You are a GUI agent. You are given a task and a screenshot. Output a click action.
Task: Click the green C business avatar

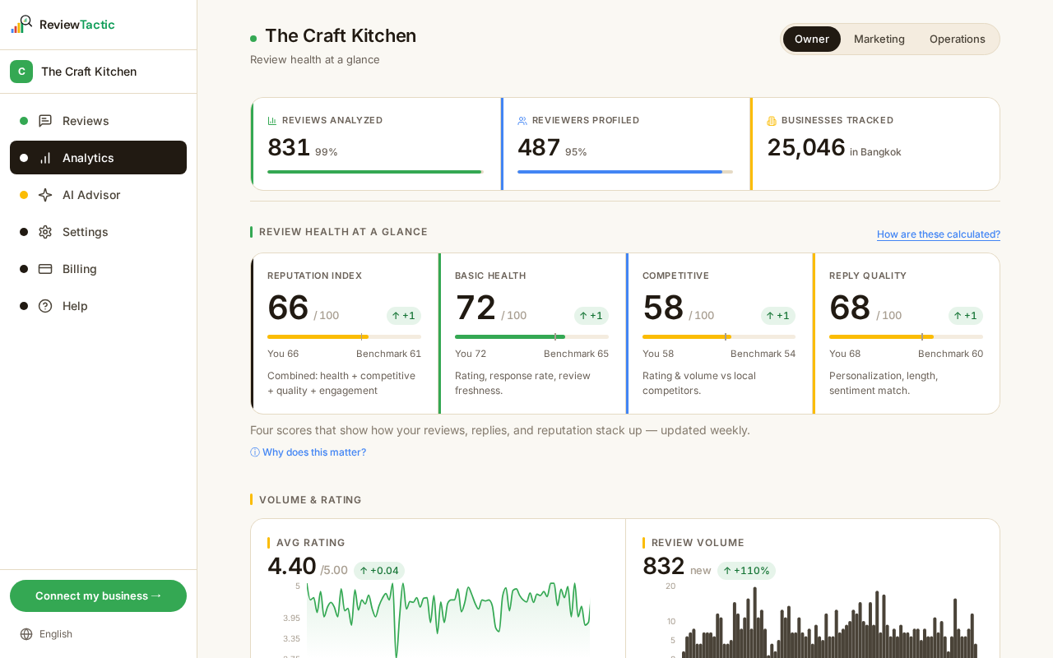pyautogui.click(x=21, y=72)
